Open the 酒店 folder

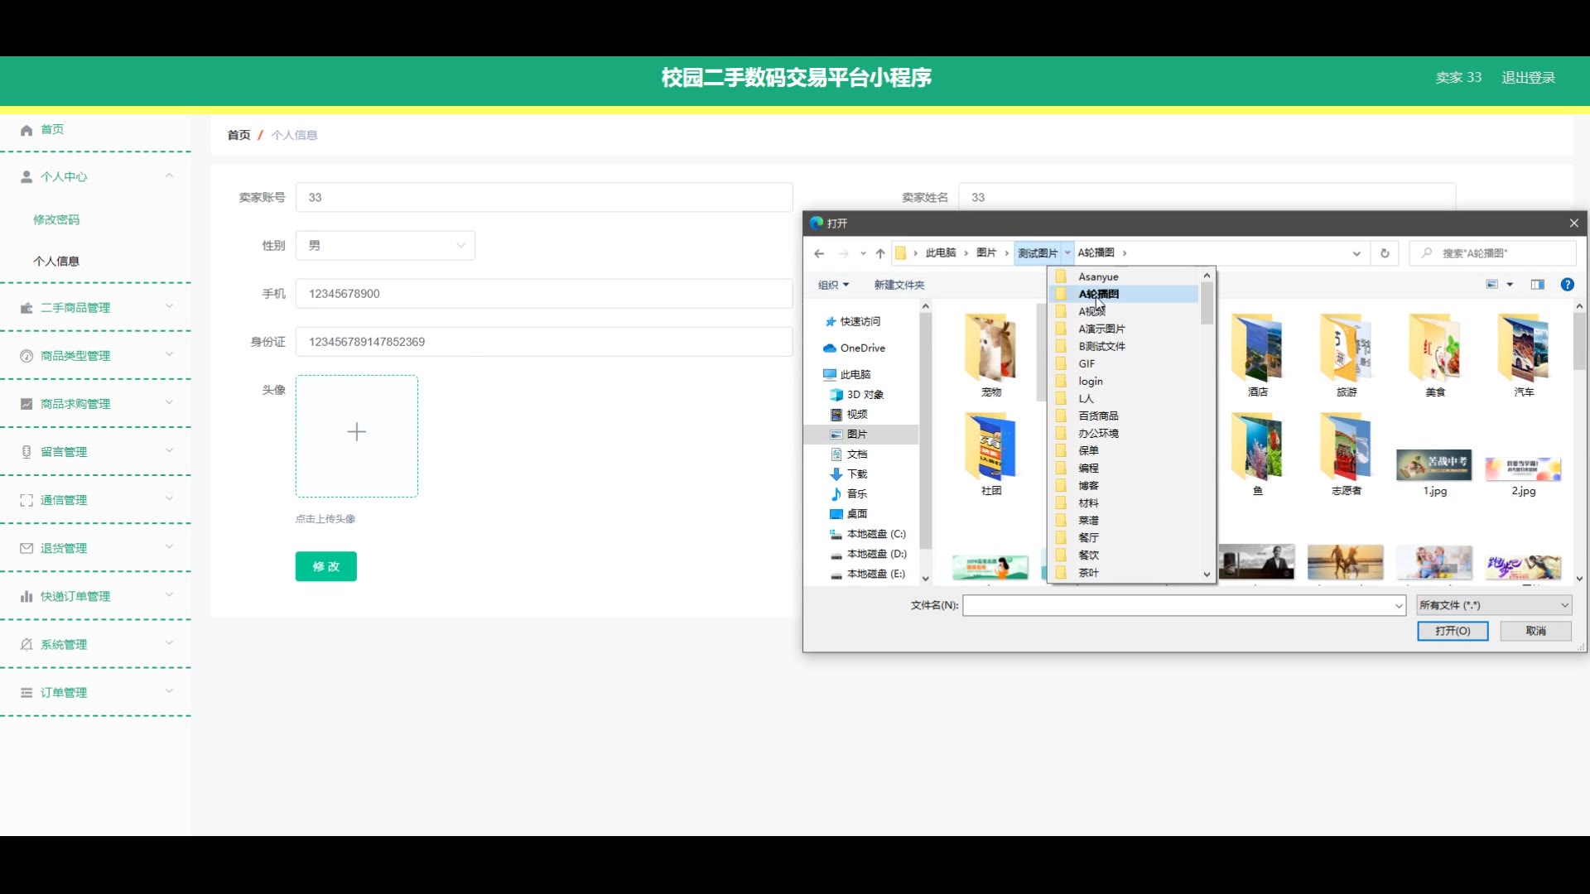pos(1258,356)
